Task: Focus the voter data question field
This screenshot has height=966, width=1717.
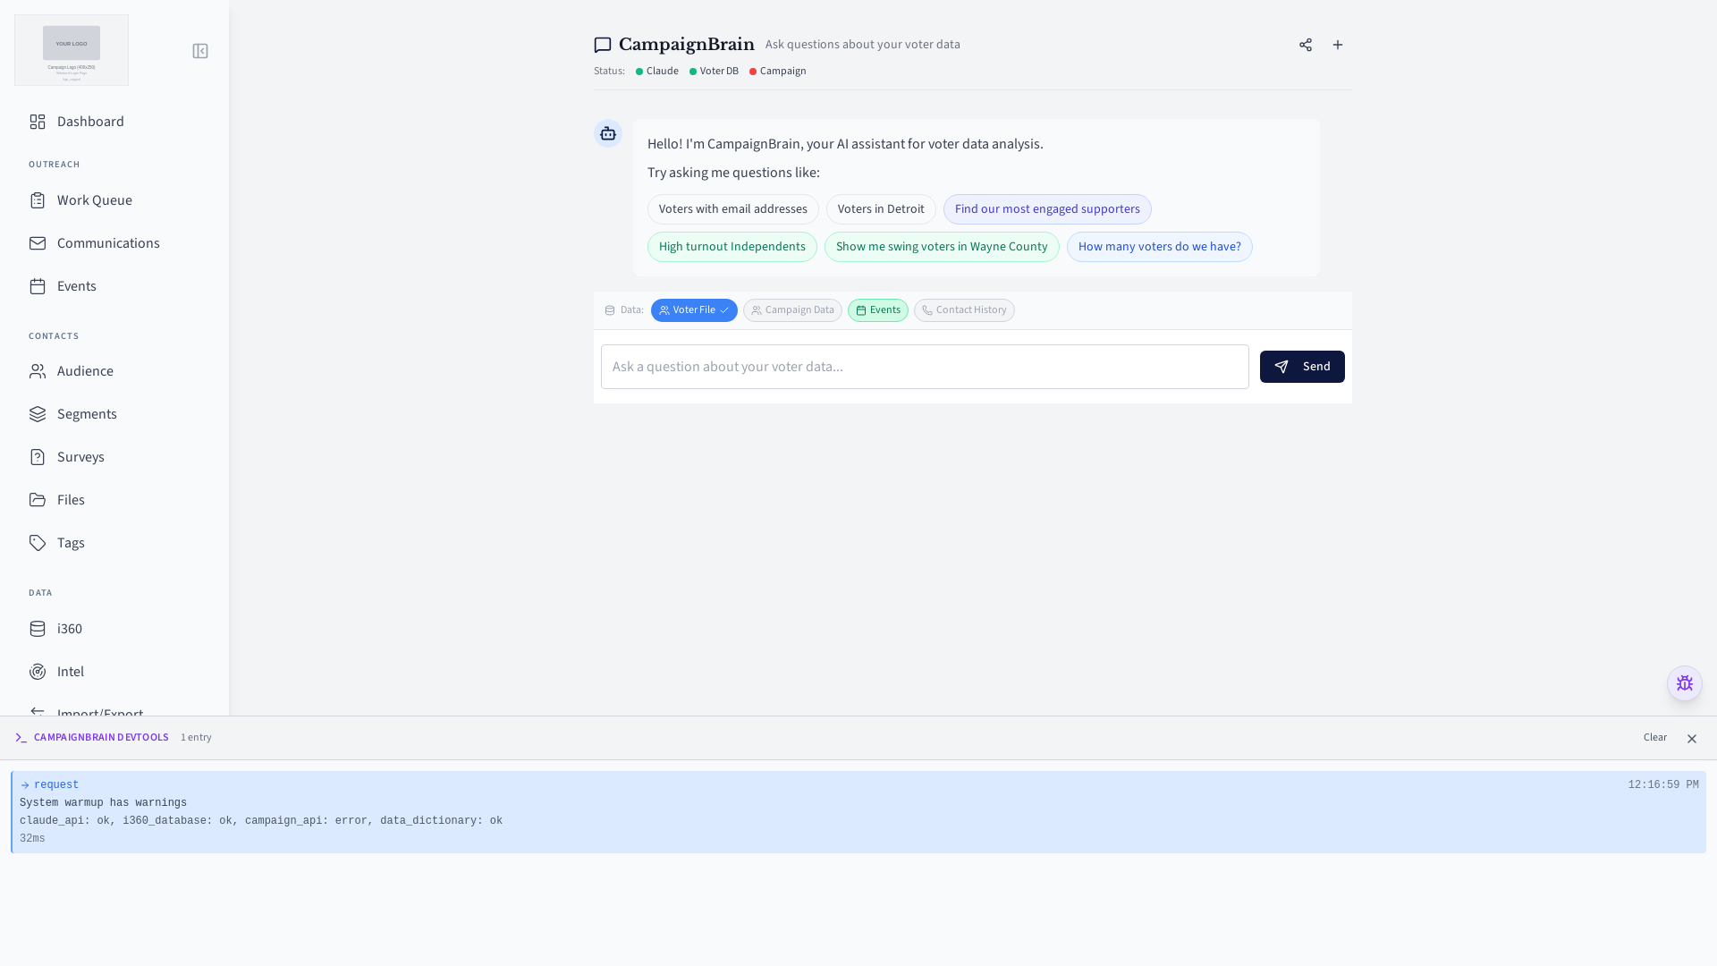Action: (925, 367)
